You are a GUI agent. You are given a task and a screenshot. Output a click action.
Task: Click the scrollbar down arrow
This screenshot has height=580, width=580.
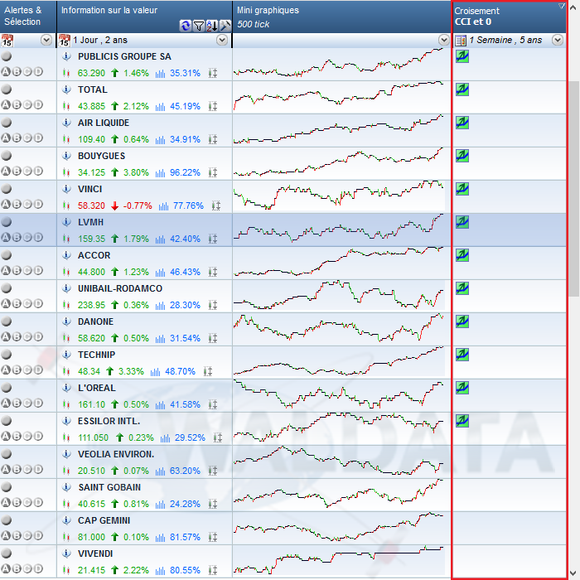click(x=574, y=573)
